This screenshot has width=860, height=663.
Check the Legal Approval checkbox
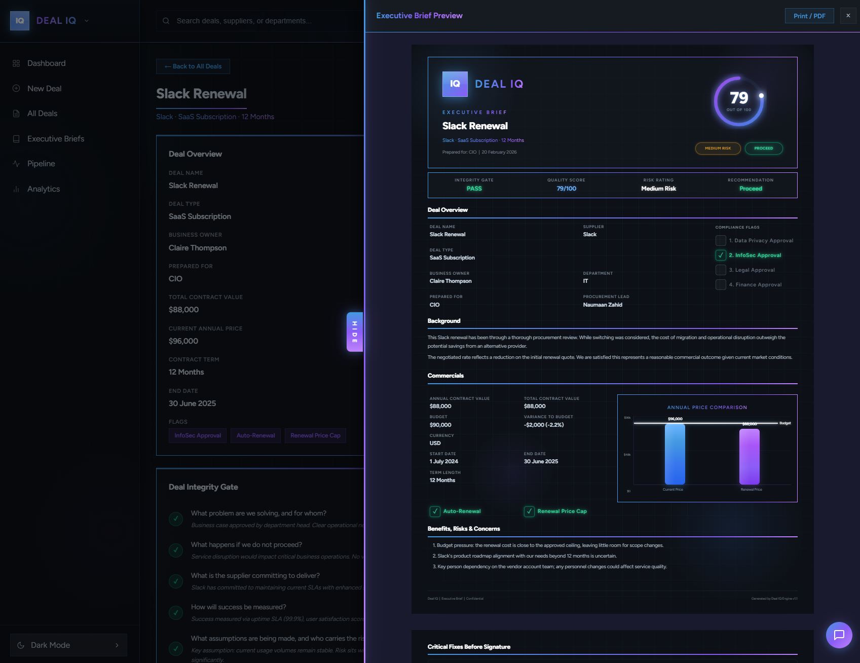coord(721,270)
